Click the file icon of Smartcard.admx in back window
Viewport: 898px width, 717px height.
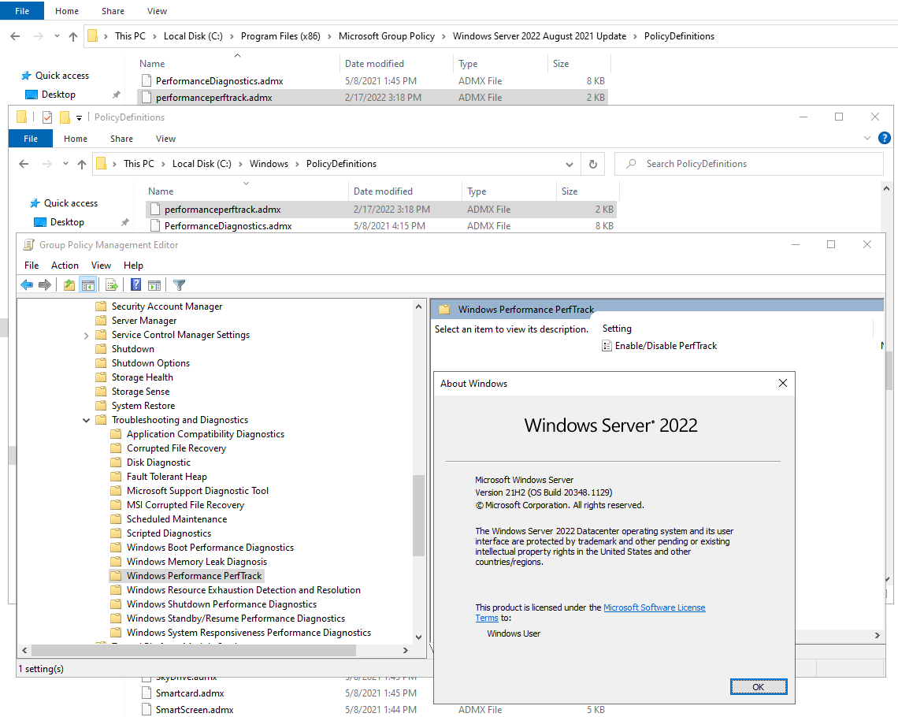point(146,693)
